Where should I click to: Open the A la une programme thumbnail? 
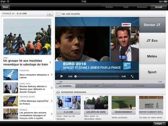(69, 102)
